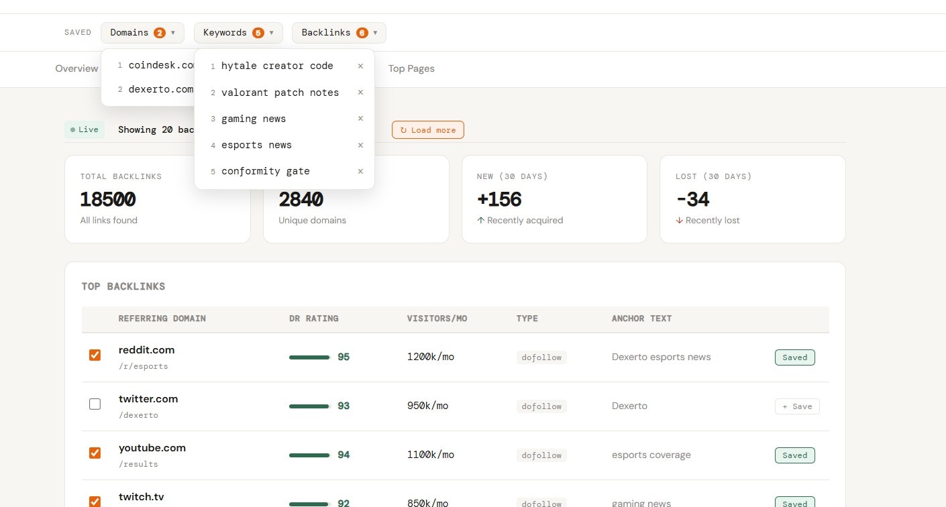Select dexerto.com in the Domains list
Viewport: 946px width, 507px height.
pyautogui.click(x=160, y=89)
